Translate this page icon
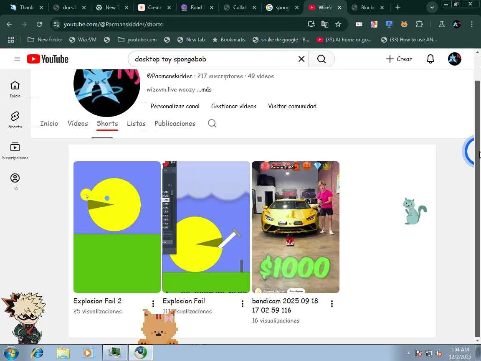 pos(324,24)
